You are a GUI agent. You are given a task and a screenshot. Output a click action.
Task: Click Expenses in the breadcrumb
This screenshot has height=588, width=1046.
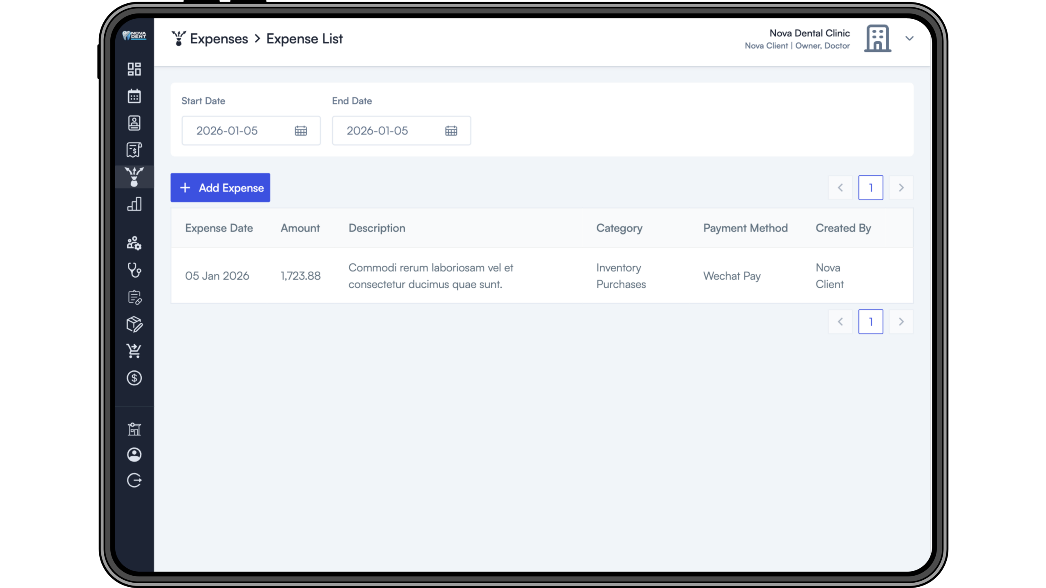click(x=219, y=39)
